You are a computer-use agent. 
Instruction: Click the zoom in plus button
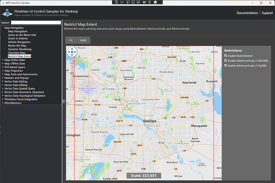[72, 62]
